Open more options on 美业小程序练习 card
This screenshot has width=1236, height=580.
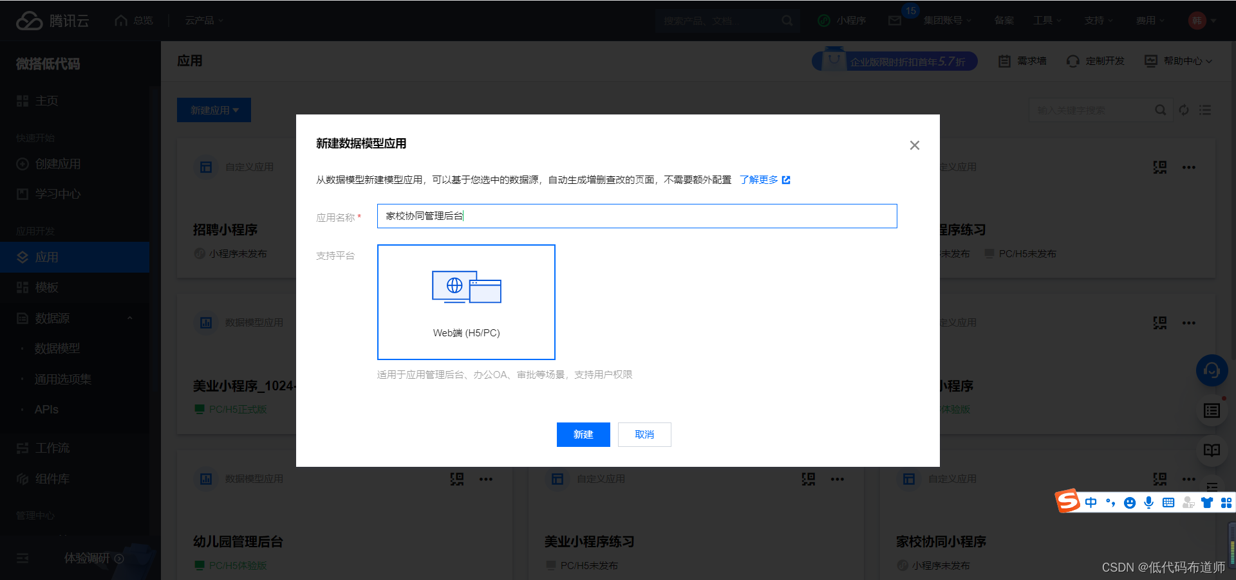(x=838, y=479)
